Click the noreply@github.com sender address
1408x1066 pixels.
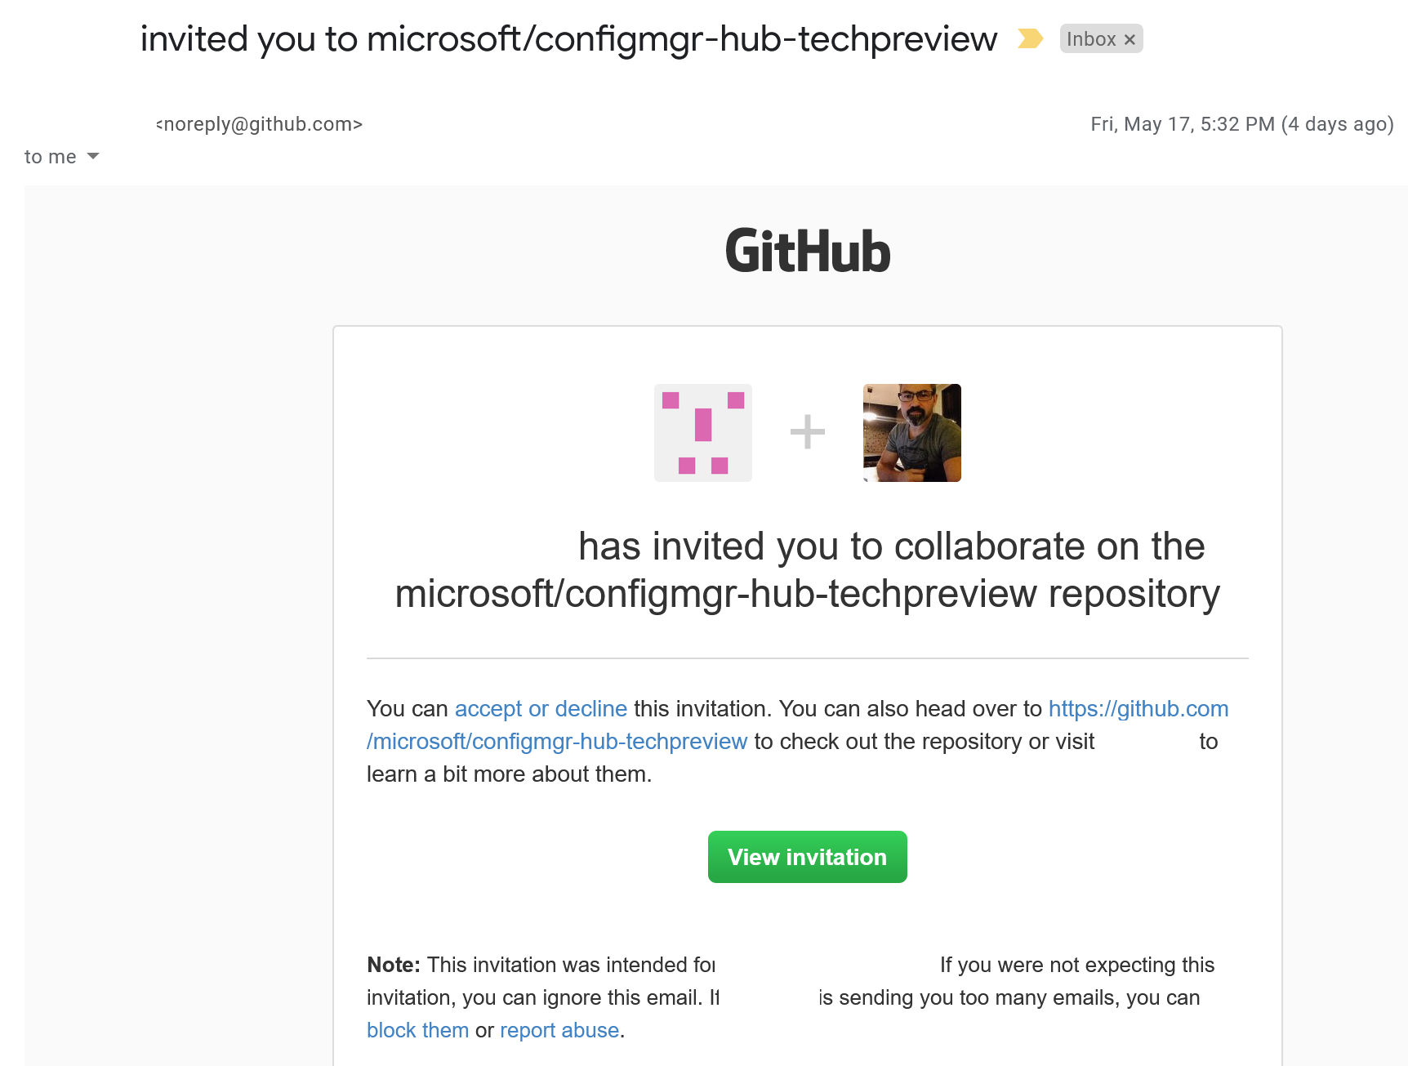(259, 124)
